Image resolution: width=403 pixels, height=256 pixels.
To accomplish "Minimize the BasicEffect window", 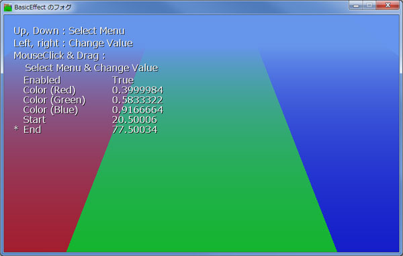I will [356, 5].
